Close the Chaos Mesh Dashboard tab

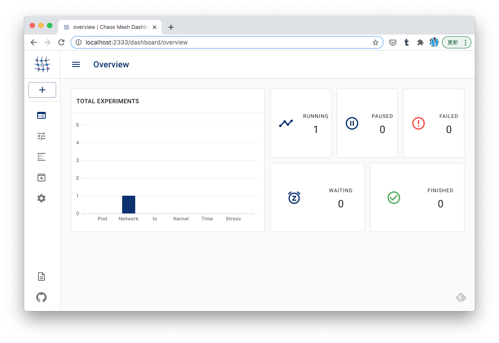tap(155, 27)
